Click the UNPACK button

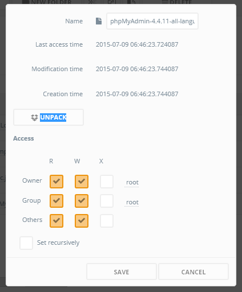[49, 117]
